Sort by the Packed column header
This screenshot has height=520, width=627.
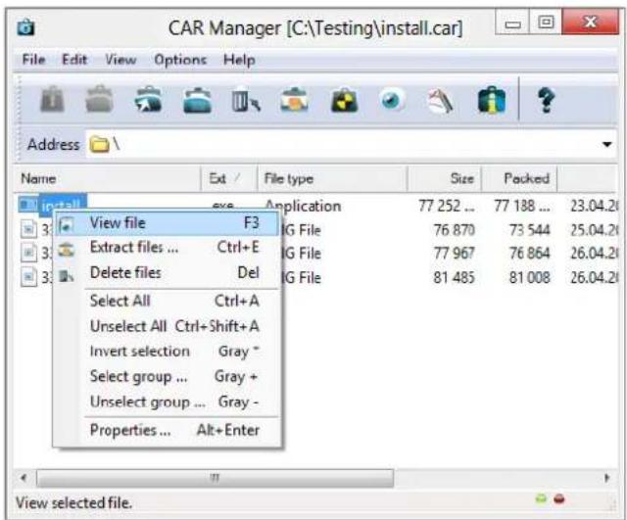click(x=519, y=178)
